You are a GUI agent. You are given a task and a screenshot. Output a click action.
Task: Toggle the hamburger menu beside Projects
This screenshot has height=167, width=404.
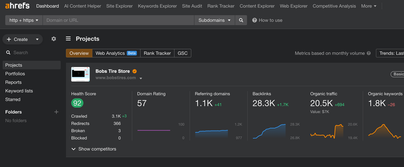(x=68, y=39)
